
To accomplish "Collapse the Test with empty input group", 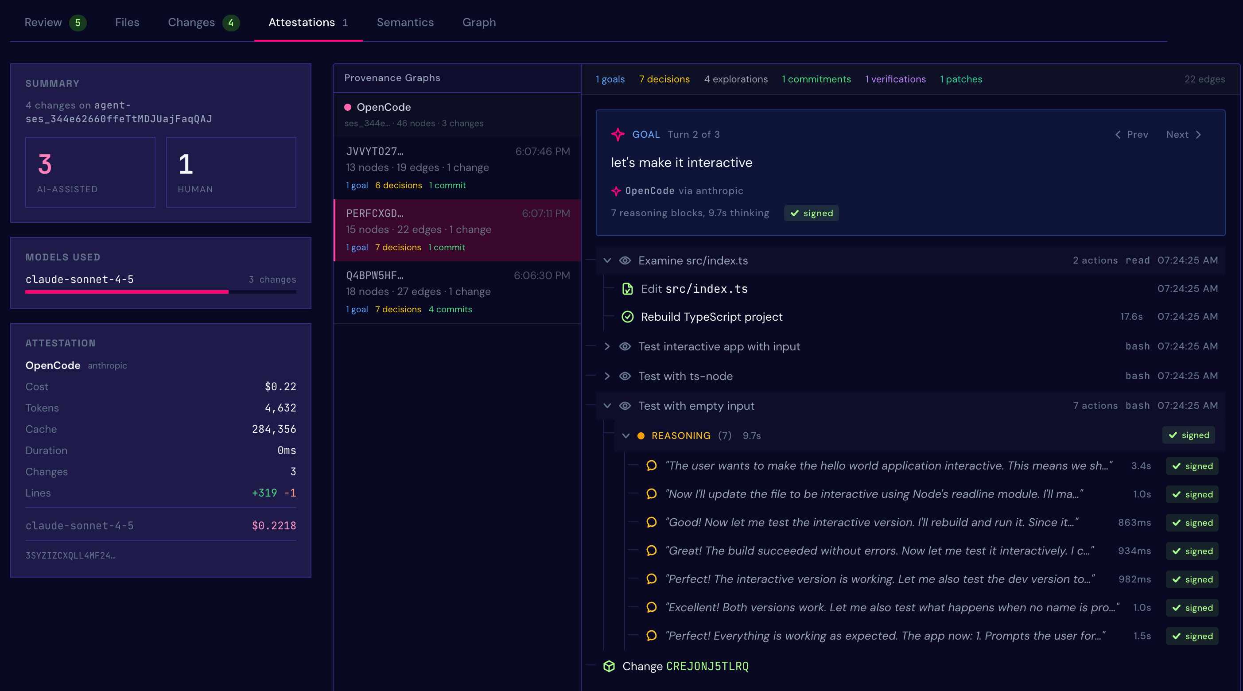I will click(x=607, y=406).
